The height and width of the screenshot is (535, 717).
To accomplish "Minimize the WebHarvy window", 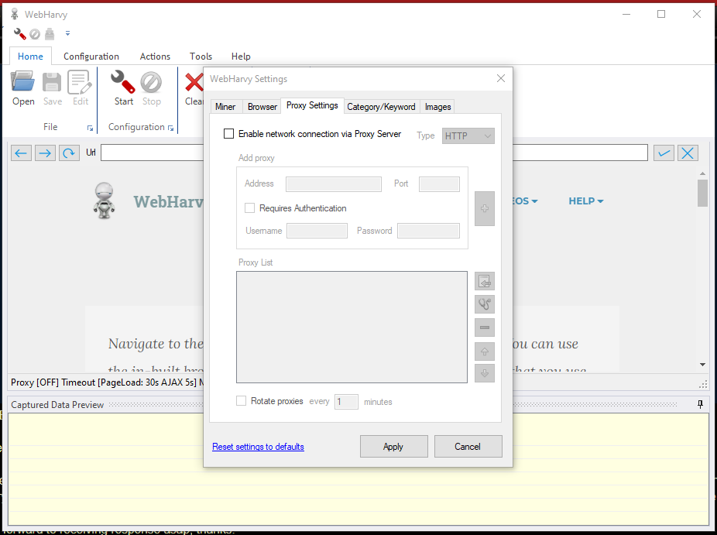I will click(x=626, y=14).
